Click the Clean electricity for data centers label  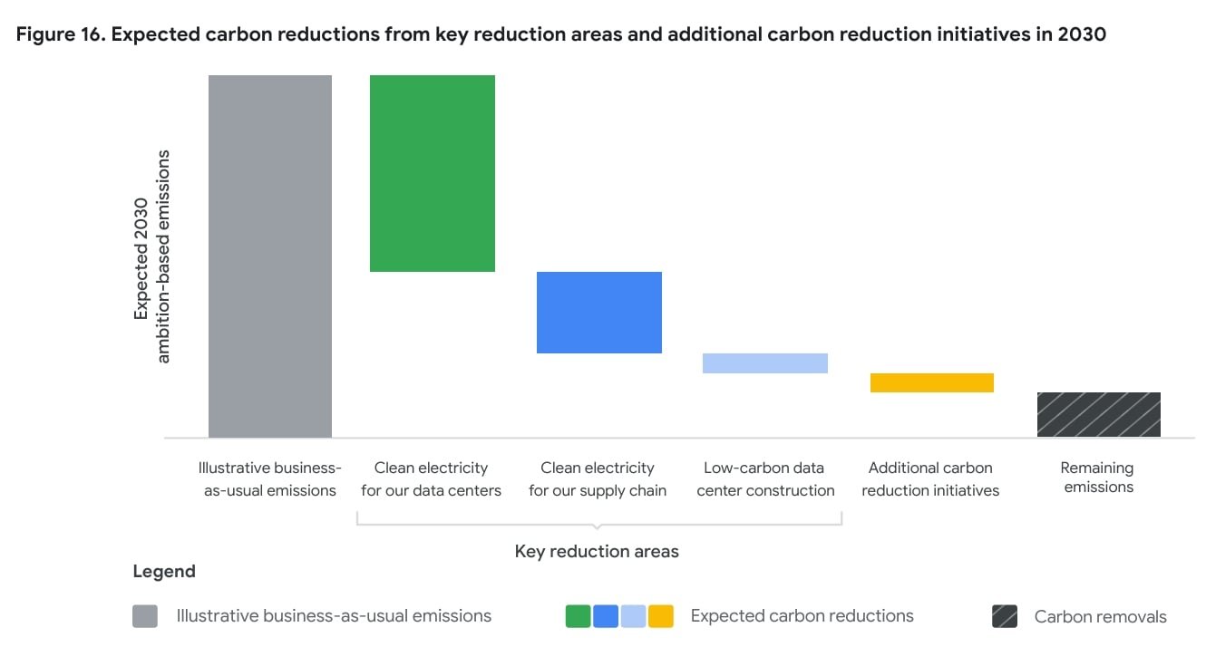click(433, 477)
